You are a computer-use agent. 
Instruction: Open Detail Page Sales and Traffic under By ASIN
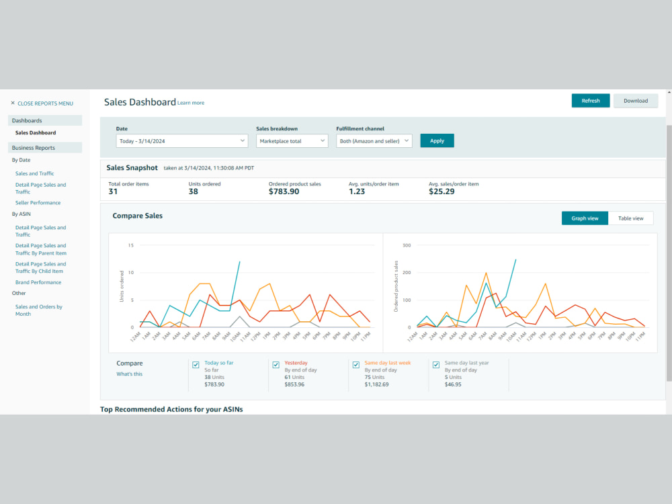tap(41, 231)
